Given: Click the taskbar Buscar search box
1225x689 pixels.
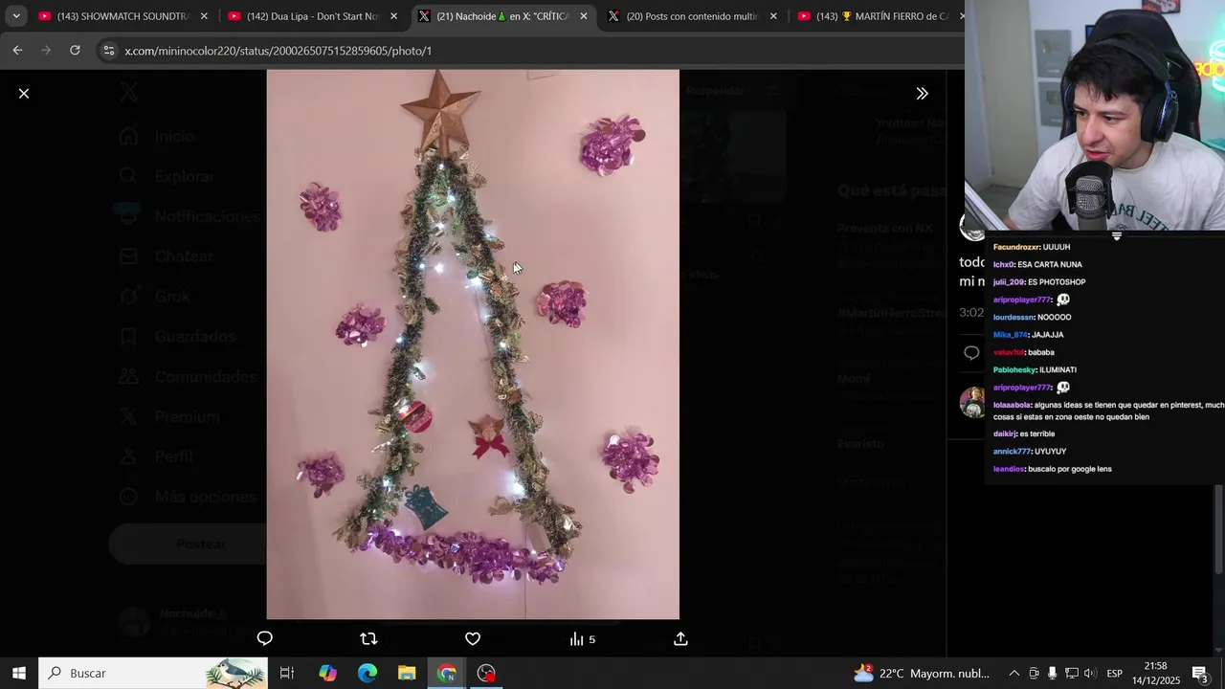Looking at the screenshot, I should (153, 673).
